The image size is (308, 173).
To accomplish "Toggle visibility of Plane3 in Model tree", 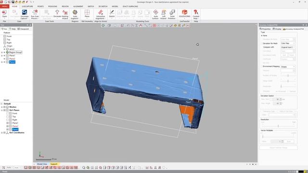I will pyautogui.click(x=8, y=129).
